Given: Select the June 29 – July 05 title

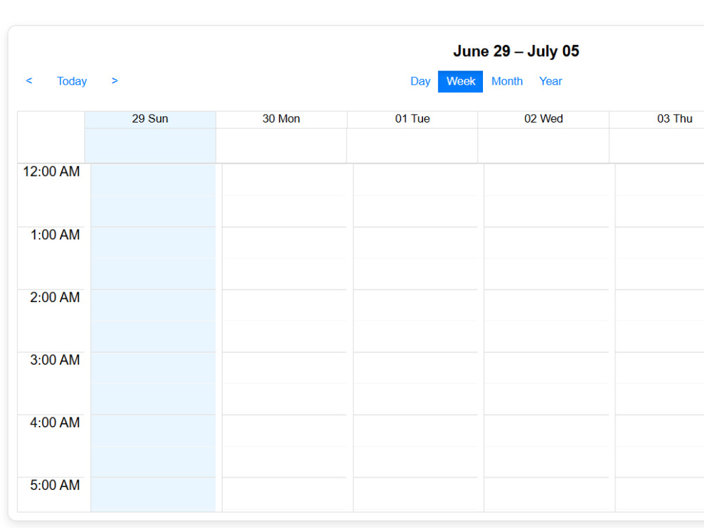Looking at the screenshot, I should coord(516,51).
